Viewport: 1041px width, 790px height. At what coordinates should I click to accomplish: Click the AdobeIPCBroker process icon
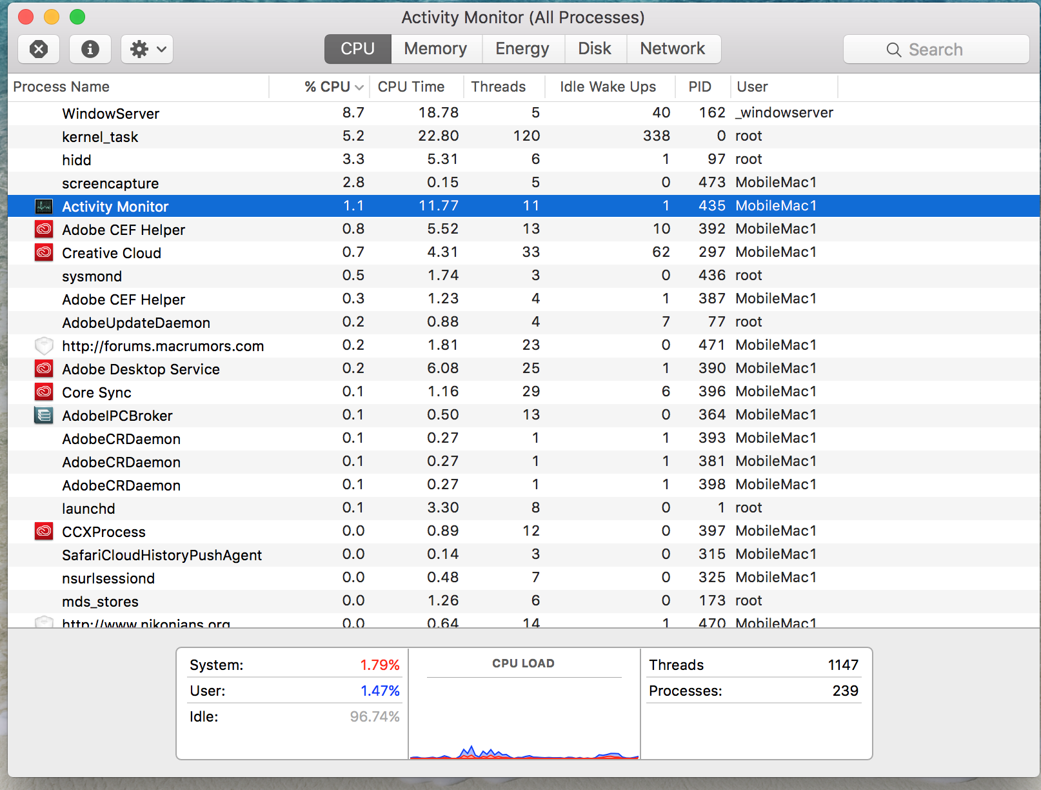(44, 415)
